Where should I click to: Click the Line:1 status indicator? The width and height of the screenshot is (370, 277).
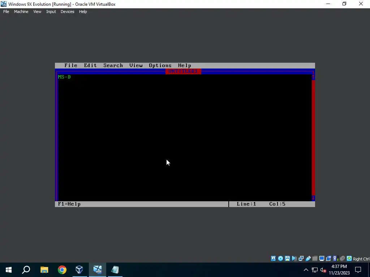pyautogui.click(x=246, y=204)
